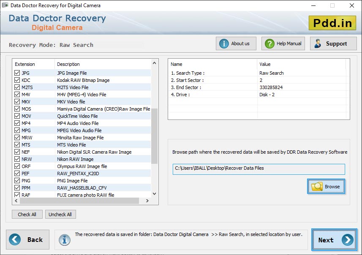Click the Description column header
The width and height of the screenshot is (362, 255).
[103, 64]
